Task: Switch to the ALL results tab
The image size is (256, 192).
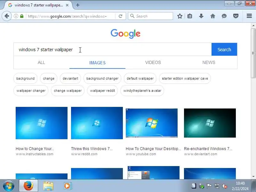Action: (x=41, y=62)
